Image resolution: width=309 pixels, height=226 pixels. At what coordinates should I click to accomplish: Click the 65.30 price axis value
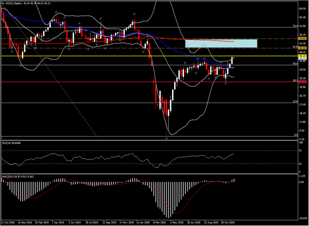(x=302, y=18)
